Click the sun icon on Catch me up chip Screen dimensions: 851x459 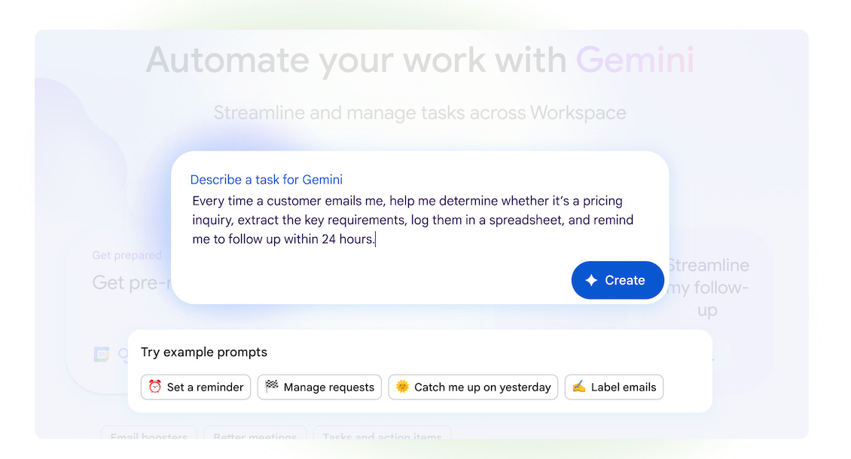[402, 386]
